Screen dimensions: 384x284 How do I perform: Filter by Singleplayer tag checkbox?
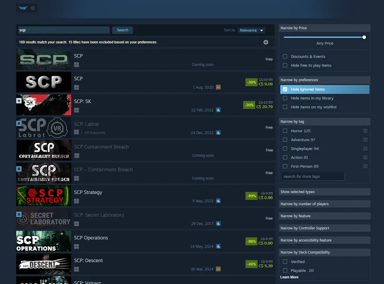pyautogui.click(x=285, y=148)
